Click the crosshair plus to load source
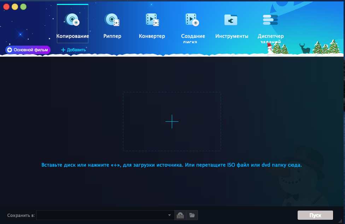This screenshot has width=345, height=224. (172, 121)
